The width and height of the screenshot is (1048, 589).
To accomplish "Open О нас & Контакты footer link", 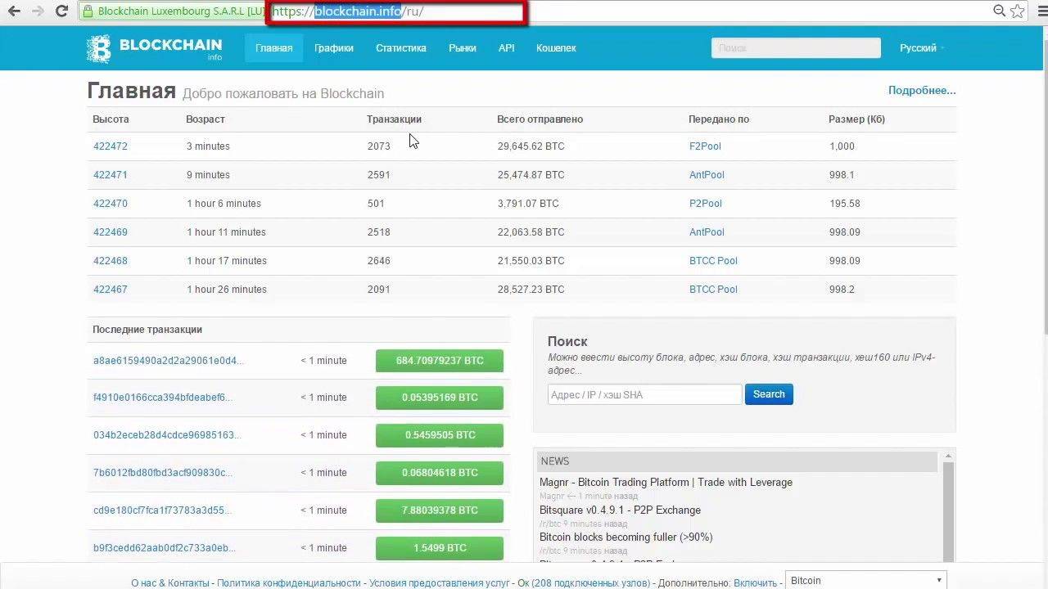I will pos(170,583).
